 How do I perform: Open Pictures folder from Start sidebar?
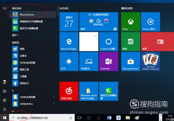click(x=5, y=91)
